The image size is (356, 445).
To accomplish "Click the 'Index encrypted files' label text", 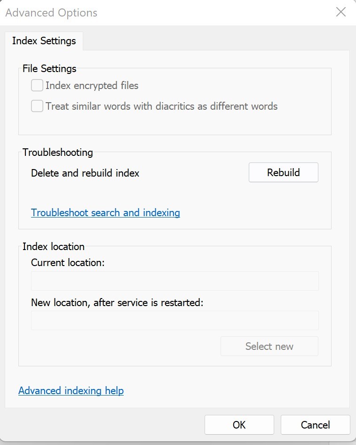I will (92, 86).
